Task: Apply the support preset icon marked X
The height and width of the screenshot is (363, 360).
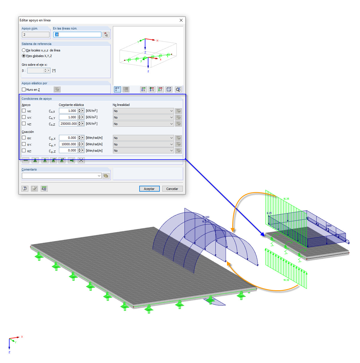Action: coord(53,160)
